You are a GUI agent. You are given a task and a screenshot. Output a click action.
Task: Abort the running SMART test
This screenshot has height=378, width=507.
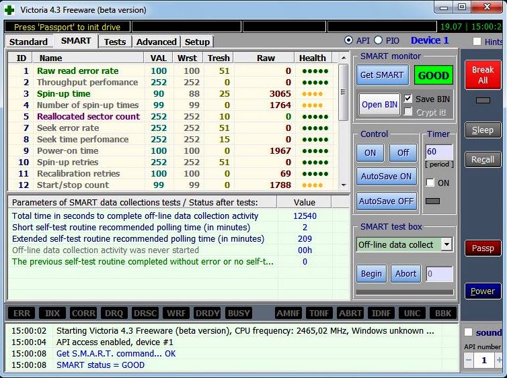click(405, 274)
